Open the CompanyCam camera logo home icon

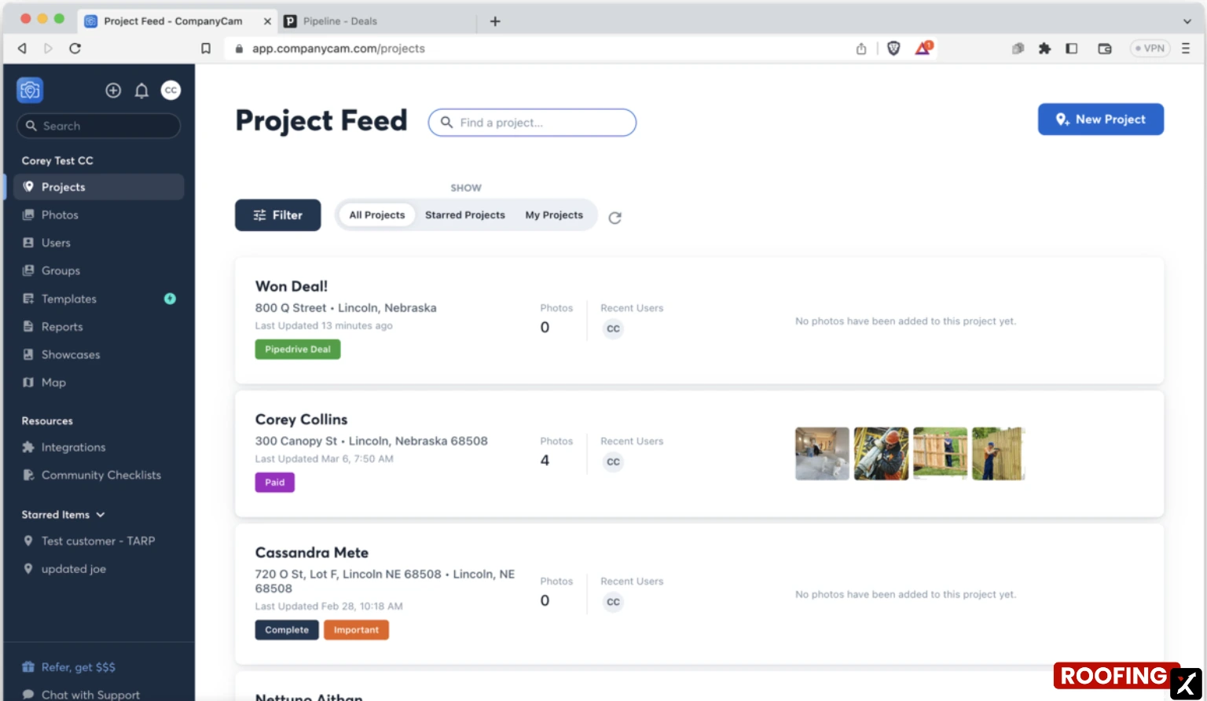tap(30, 90)
